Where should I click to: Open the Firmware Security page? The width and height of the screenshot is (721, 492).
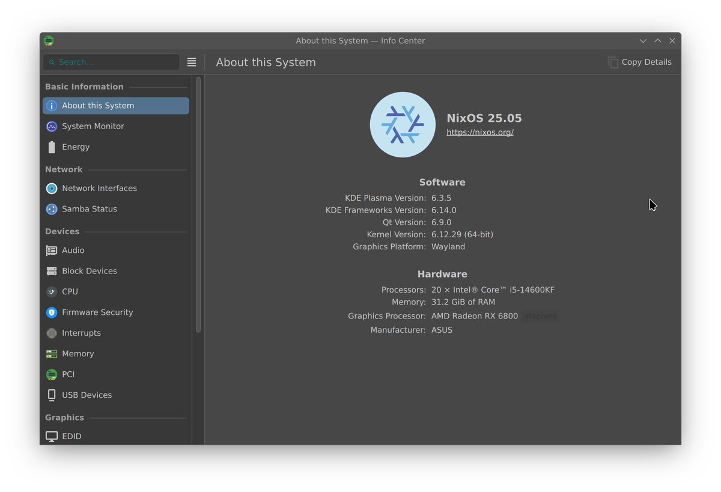coord(116,312)
